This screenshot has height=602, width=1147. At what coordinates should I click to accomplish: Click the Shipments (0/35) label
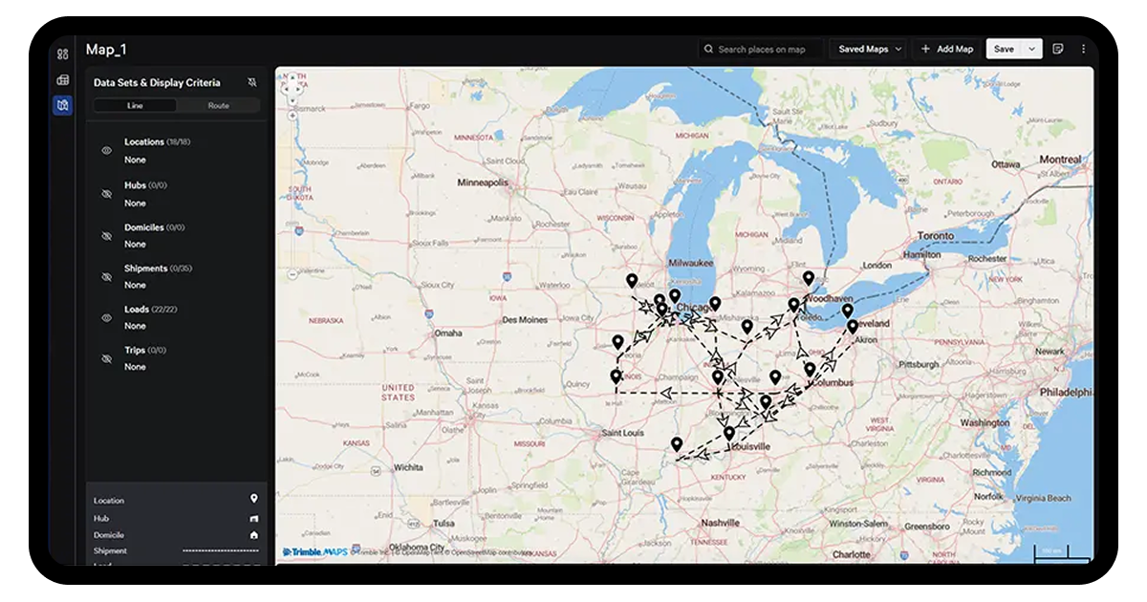click(x=159, y=269)
